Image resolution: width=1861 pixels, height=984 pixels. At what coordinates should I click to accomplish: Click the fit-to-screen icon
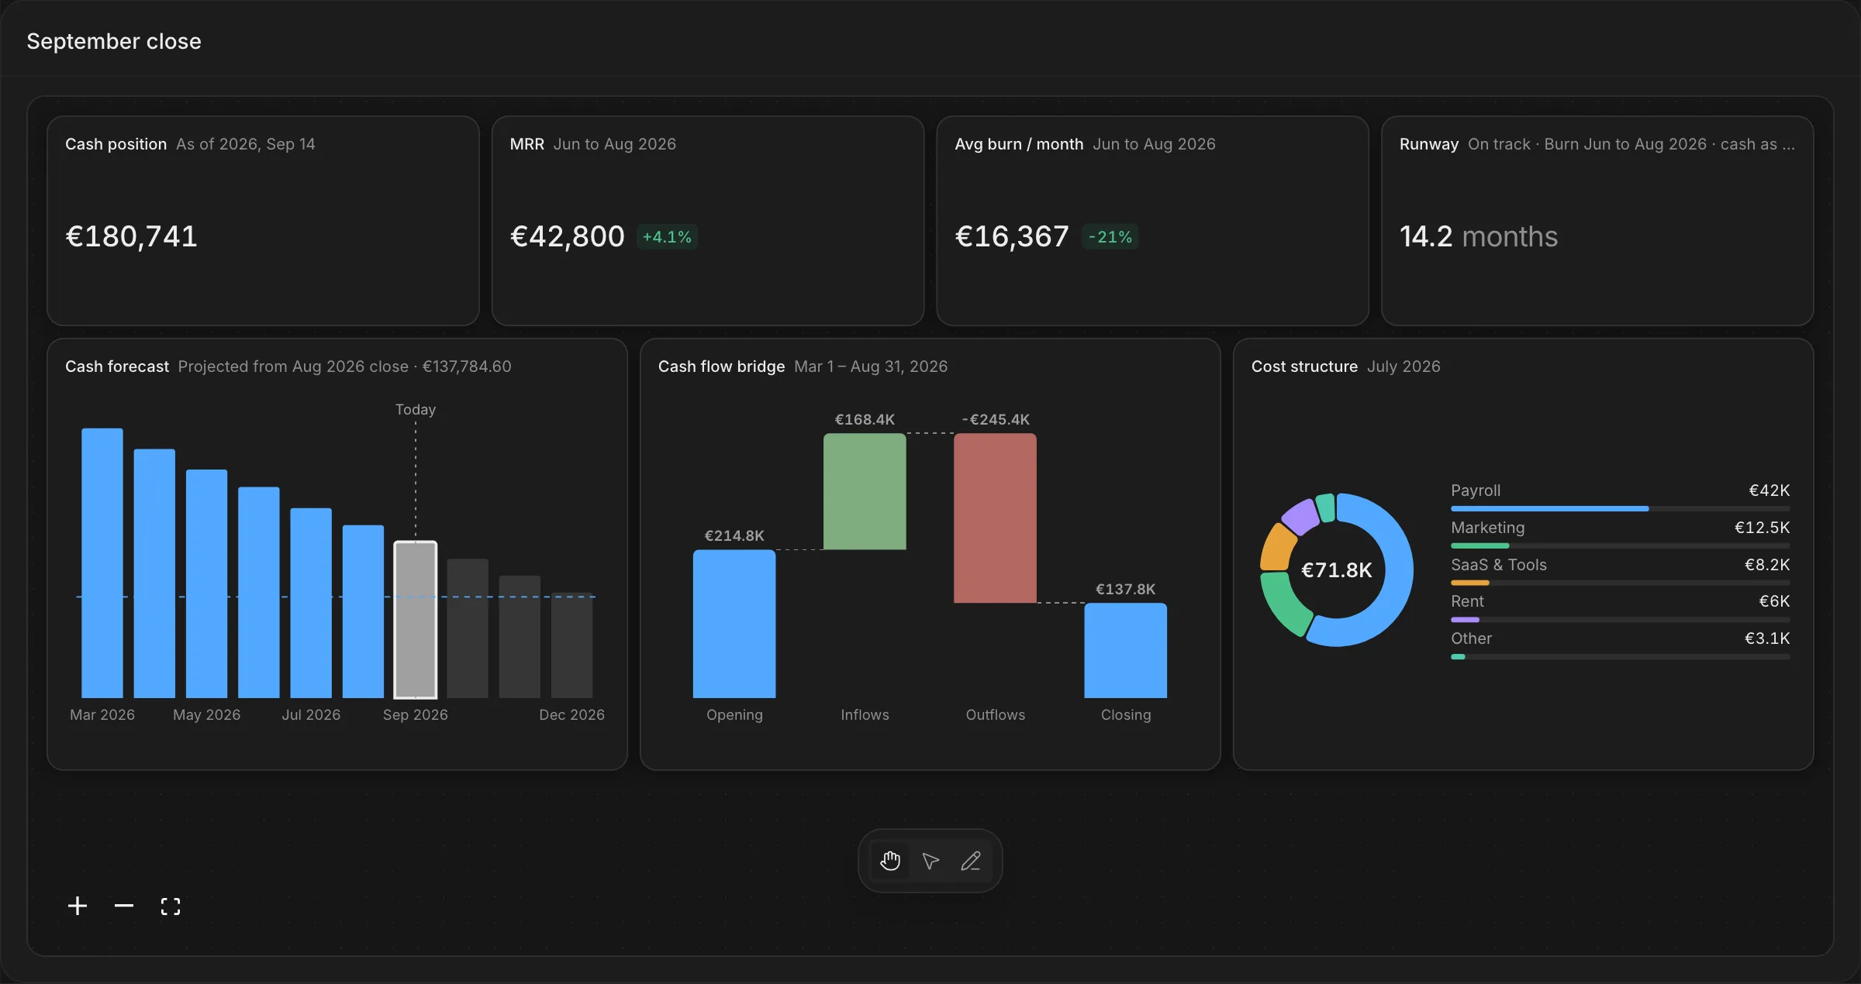(171, 906)
